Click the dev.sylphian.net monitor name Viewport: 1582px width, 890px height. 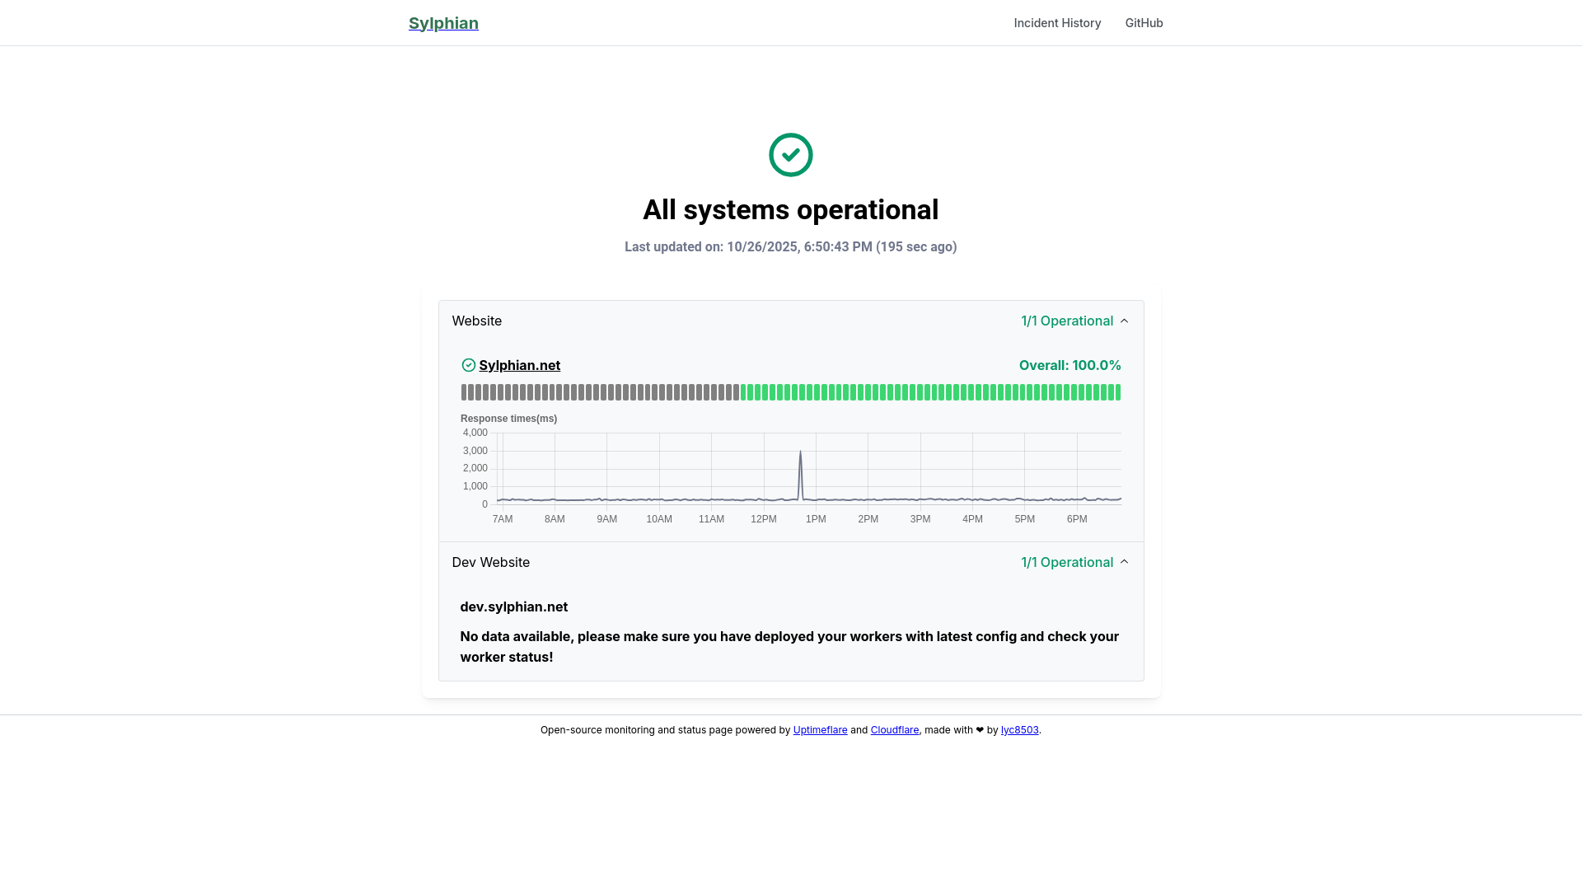[x=513, y=607]
